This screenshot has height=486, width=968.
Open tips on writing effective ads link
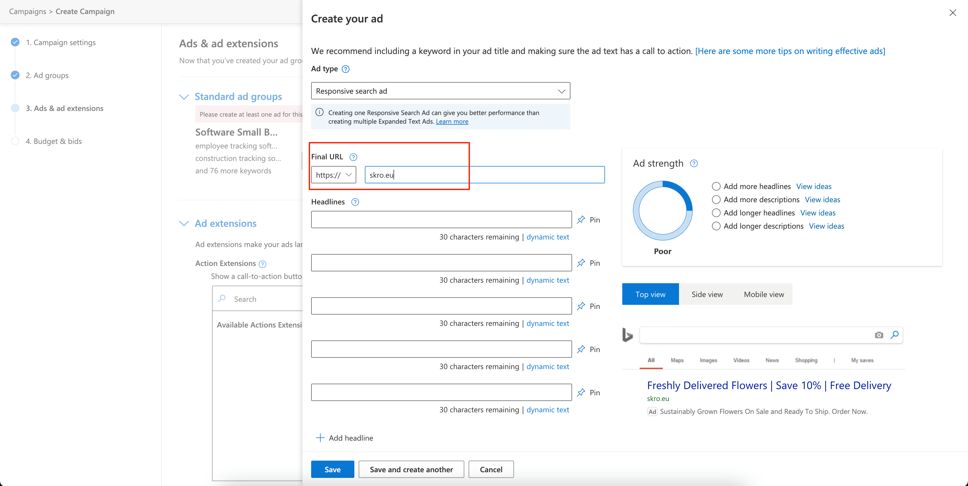pos(790,51)
